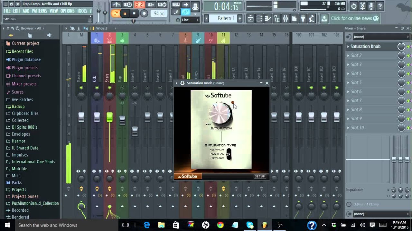Open the TOOLS menu
Viewport: 412px width, 231px height.
[82, 11]
